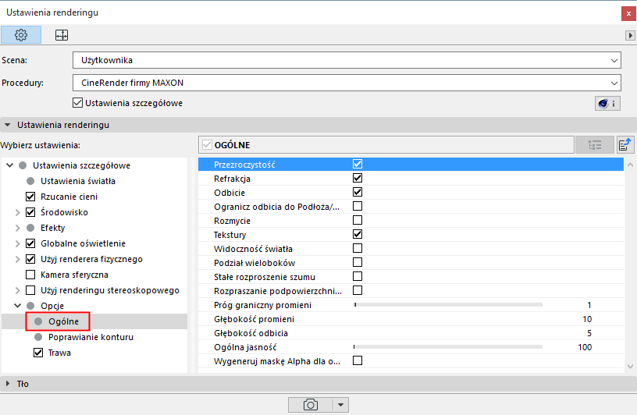637x415 pixels.
Task: Open the render settings gear tab
Action: [x=21, y=35]
